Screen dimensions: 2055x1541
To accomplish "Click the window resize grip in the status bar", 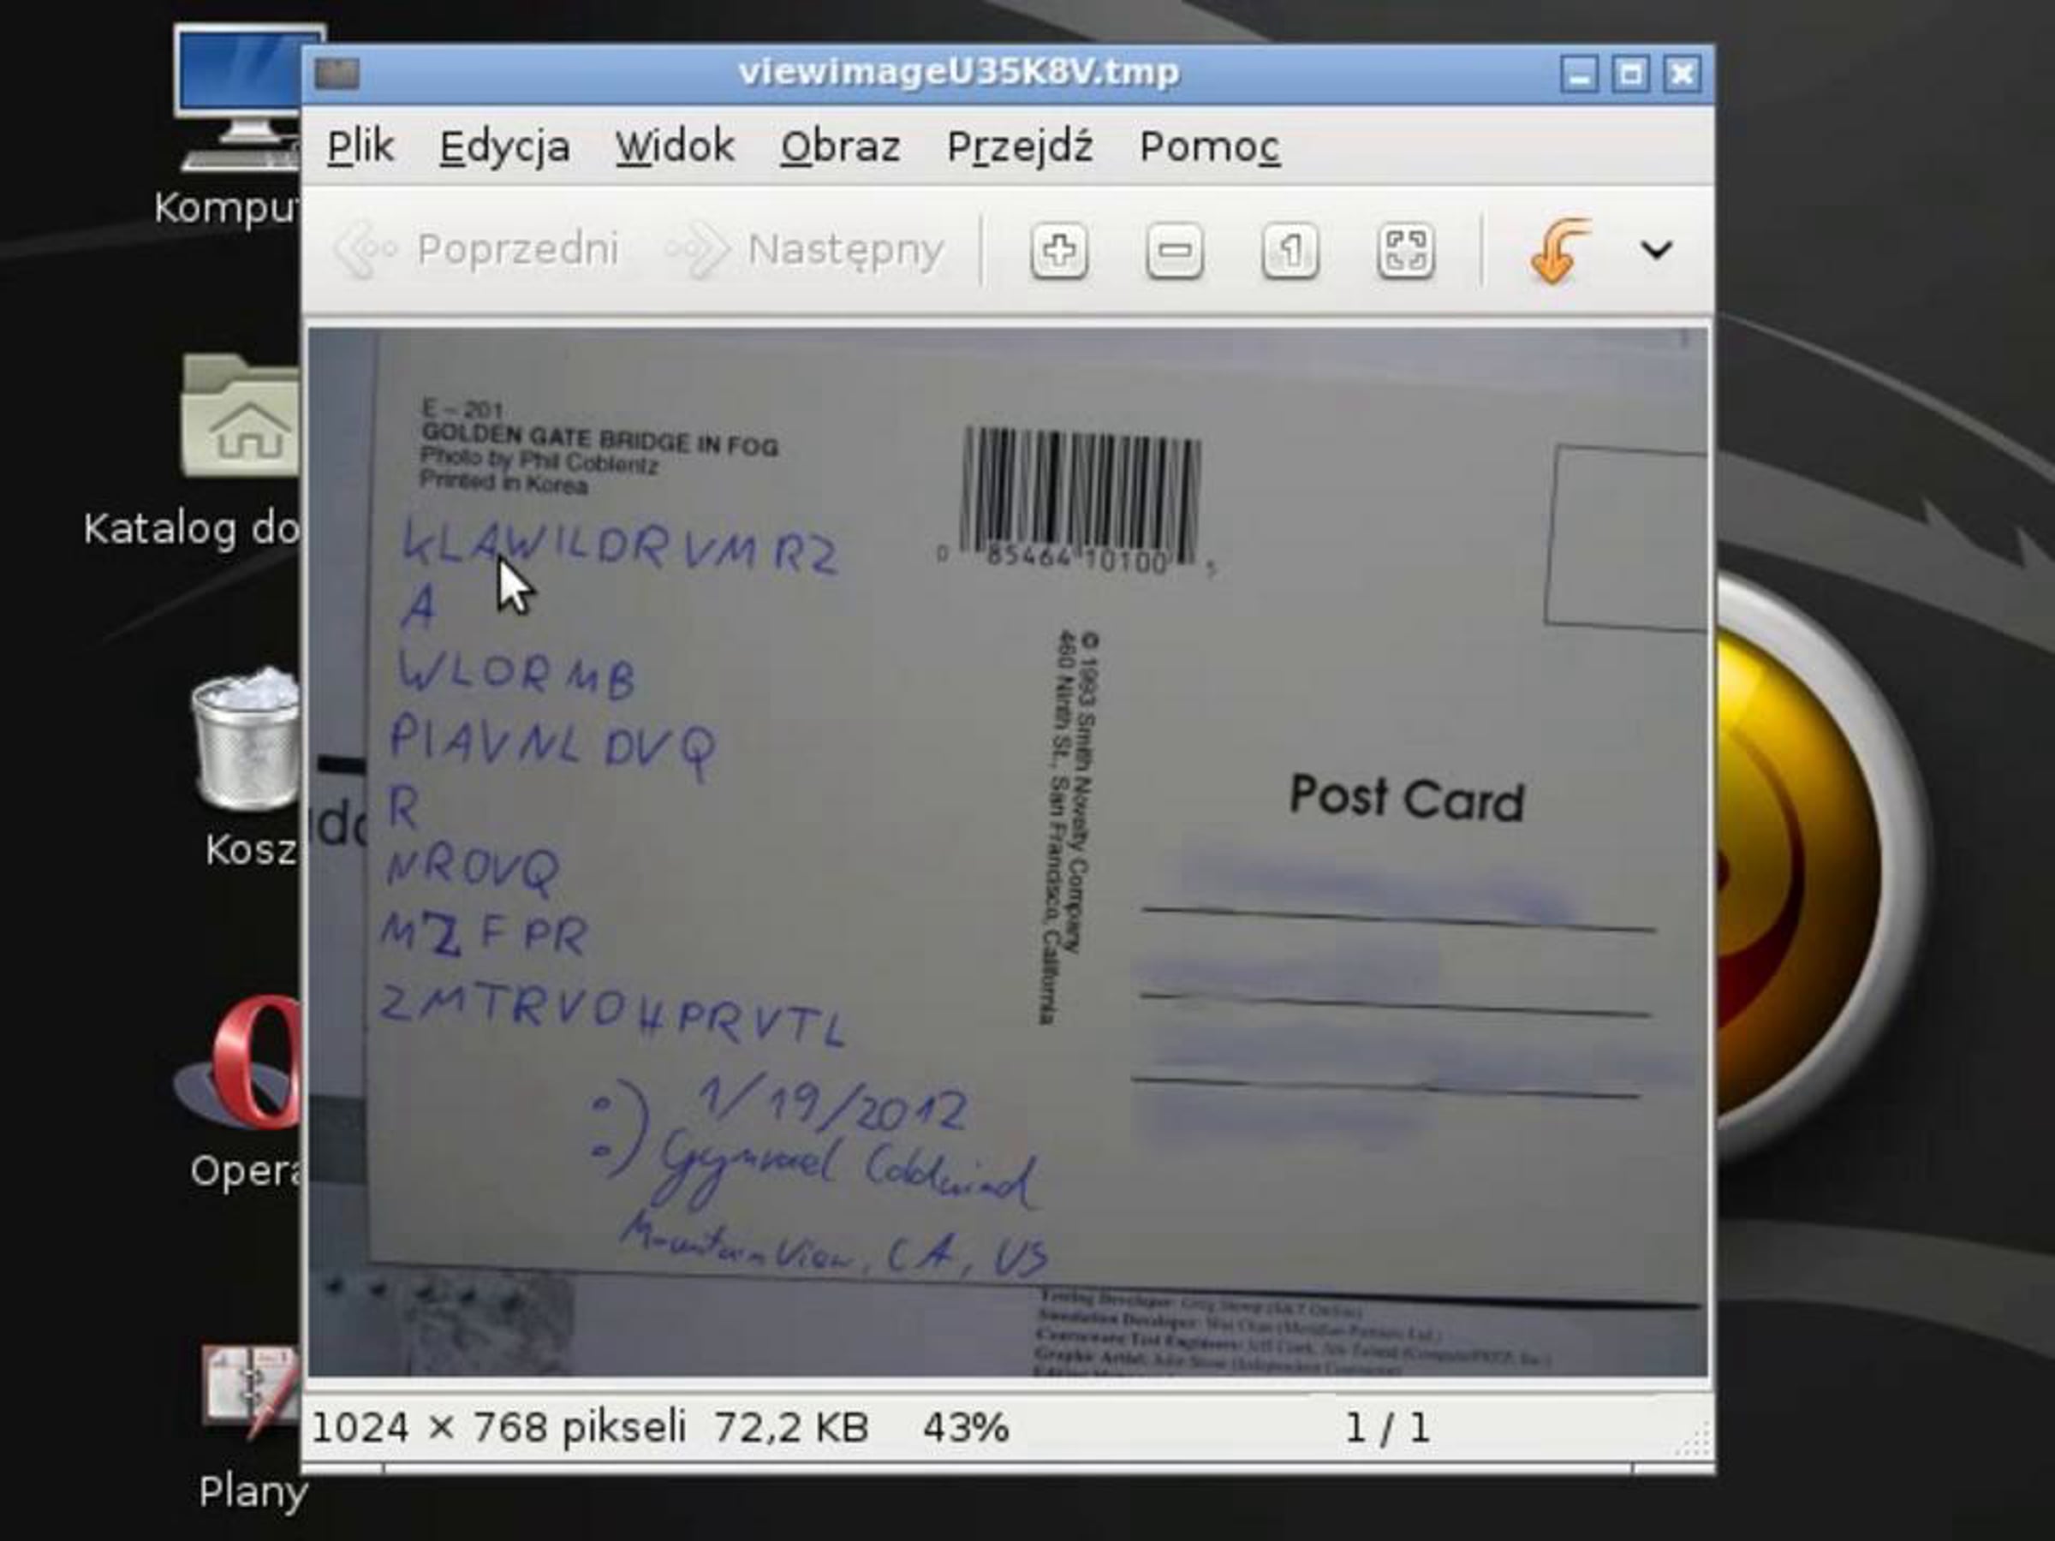I will click(1695, 1442).
